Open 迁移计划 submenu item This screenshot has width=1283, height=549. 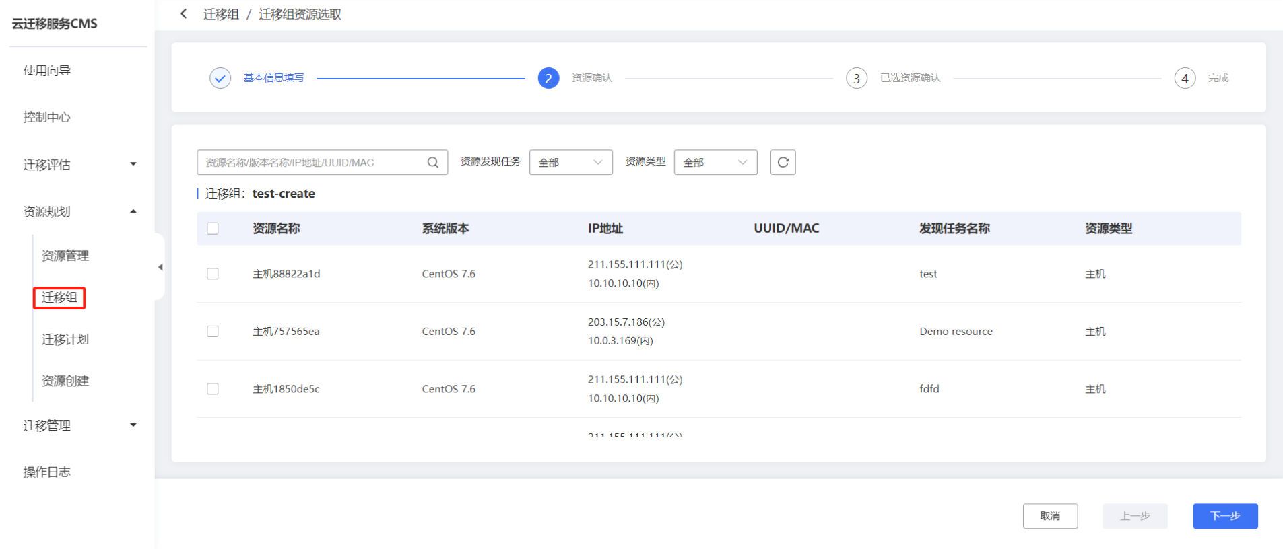coord(65,339)
